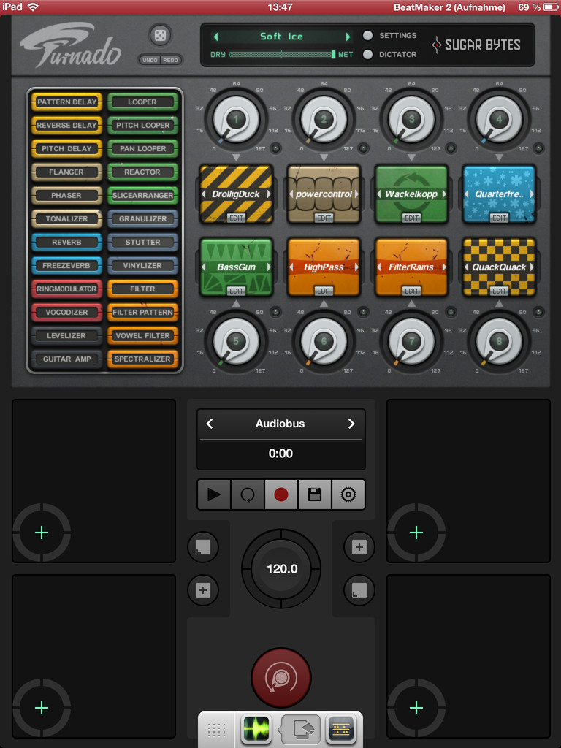The image size is (561, 748).
Task: Click knob 7 dial
Action: coord(411,341)
